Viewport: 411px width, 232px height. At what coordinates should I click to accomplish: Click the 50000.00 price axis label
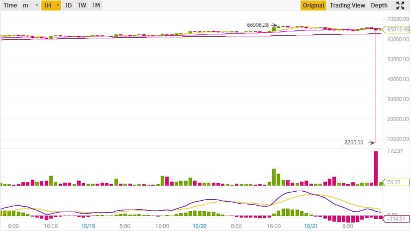coord(398,60)
